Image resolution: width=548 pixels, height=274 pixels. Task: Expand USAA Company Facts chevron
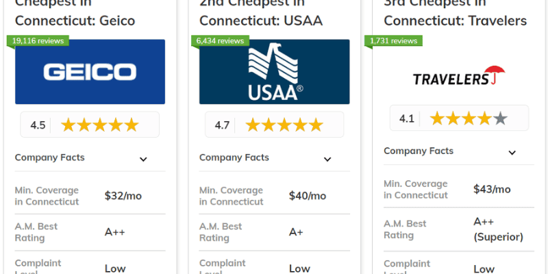pos(327,159)
